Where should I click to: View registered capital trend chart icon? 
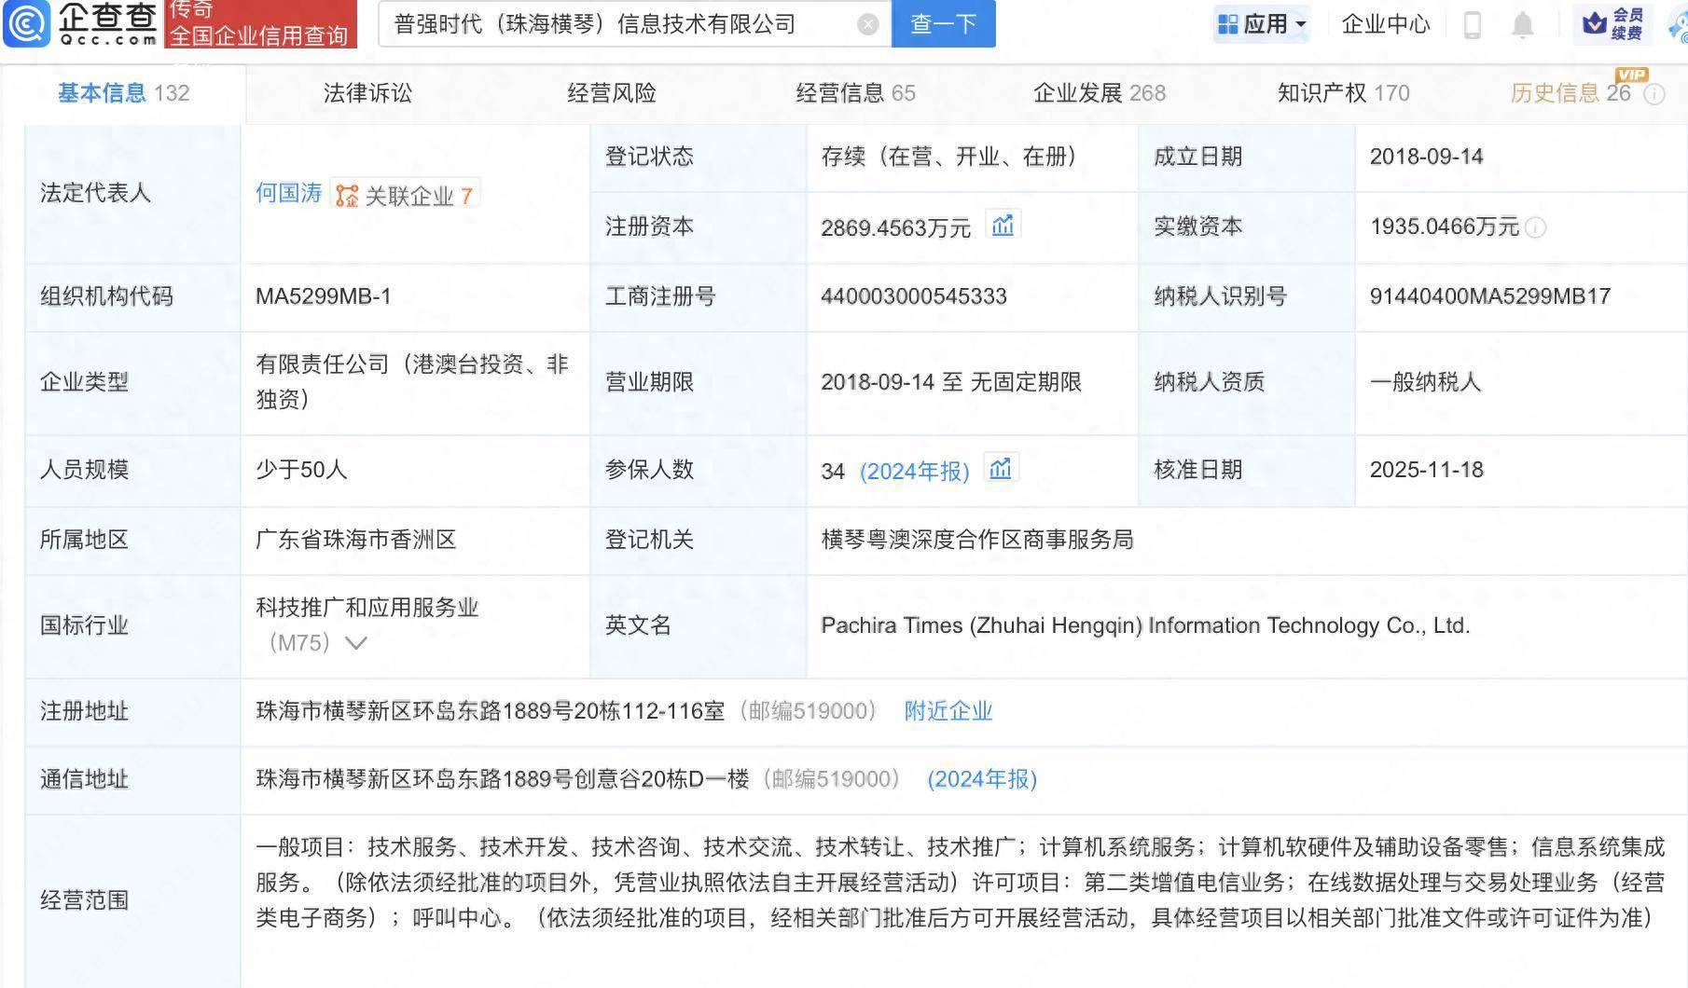pyautogui.click(x=1003, y=225)
